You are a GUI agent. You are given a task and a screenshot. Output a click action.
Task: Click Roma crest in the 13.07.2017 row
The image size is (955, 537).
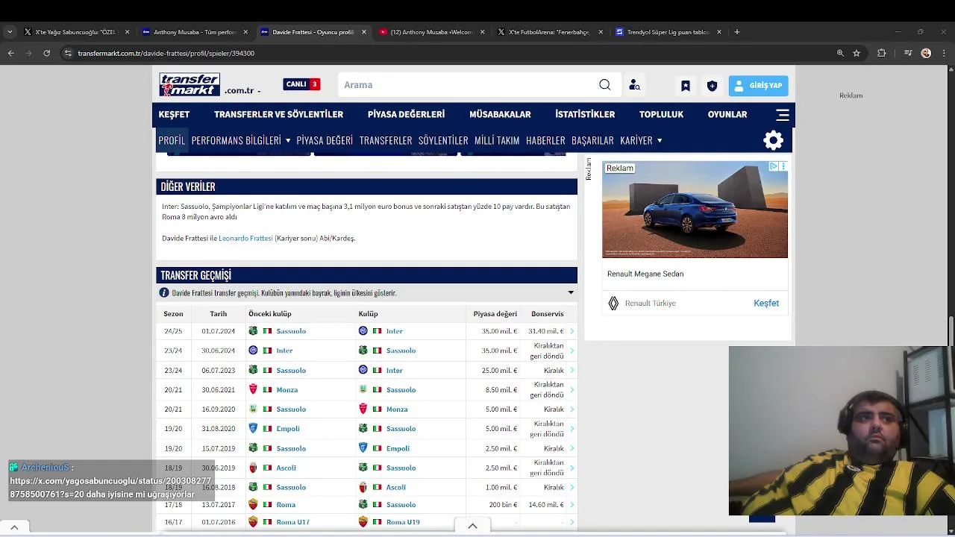point(253,505)
